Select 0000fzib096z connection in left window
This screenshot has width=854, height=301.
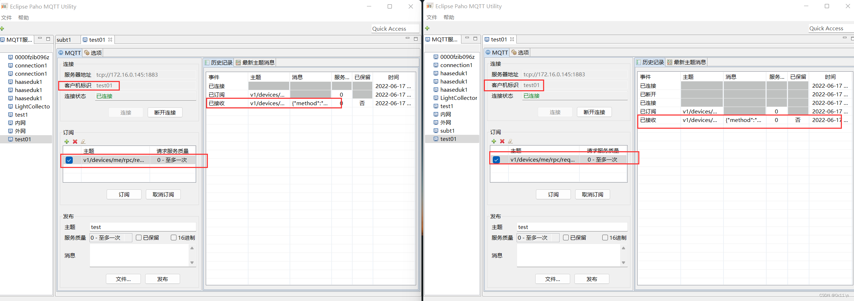point(29,57)
